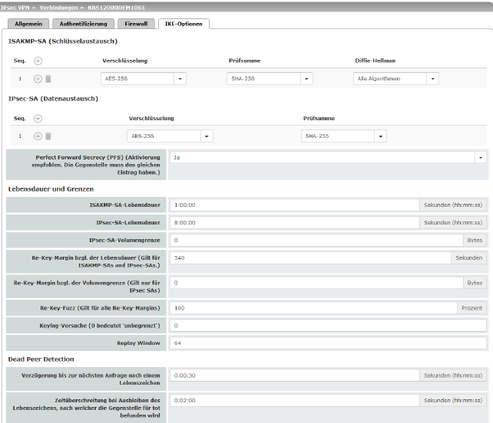
Task: Click the ISAKMP-SA-Lebensdauer input field
Action: pos(294,205)
